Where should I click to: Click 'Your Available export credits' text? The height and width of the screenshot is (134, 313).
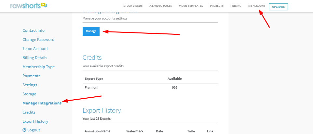click(x=103, y=66)
